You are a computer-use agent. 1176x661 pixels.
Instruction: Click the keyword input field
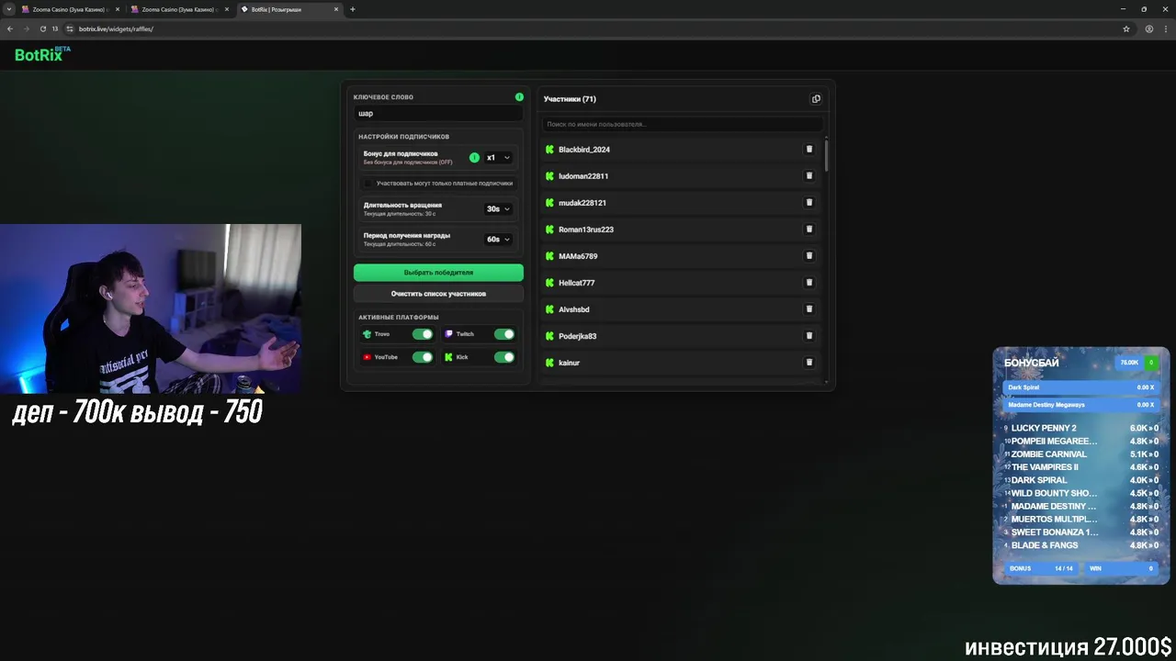[438, 114]
